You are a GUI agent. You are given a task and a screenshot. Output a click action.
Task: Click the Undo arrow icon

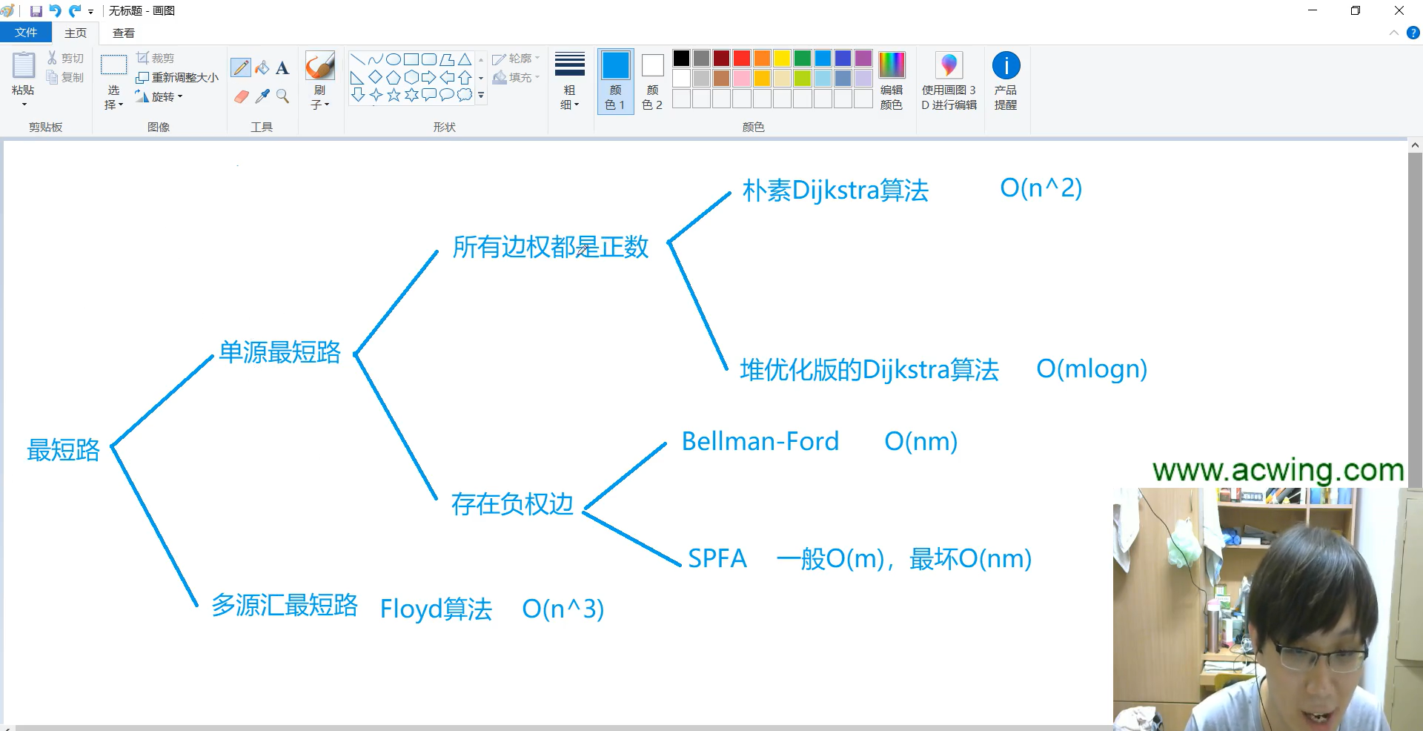pos(55,11)
